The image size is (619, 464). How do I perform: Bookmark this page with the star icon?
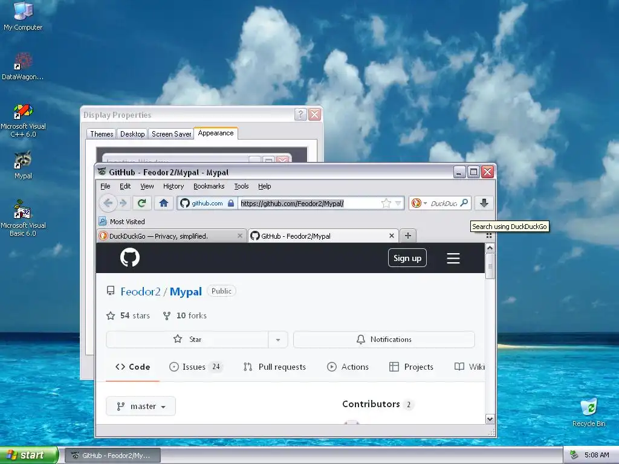[386, 203]
